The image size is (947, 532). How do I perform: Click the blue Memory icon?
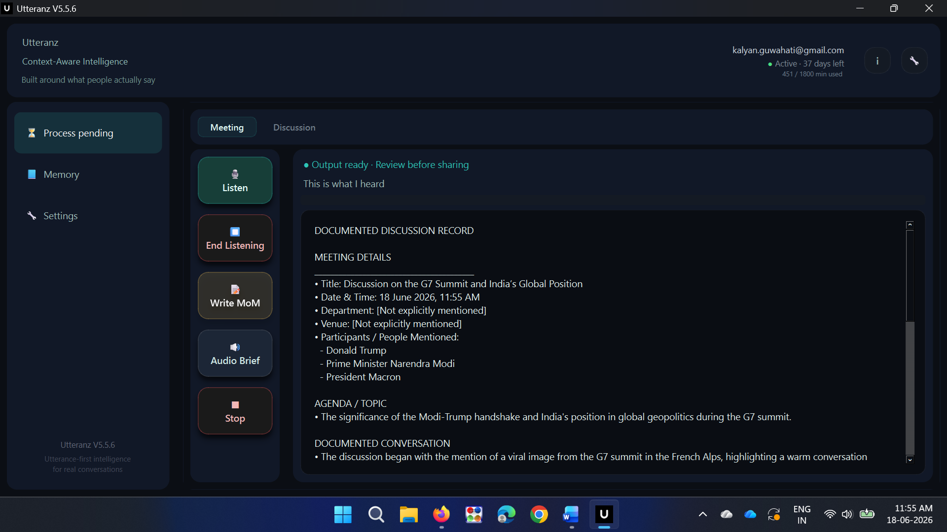point(32,174)
